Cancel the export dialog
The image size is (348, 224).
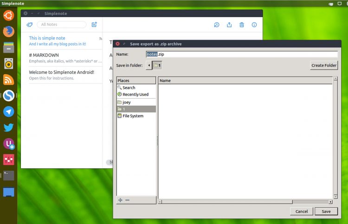click(x=302, y=211)
